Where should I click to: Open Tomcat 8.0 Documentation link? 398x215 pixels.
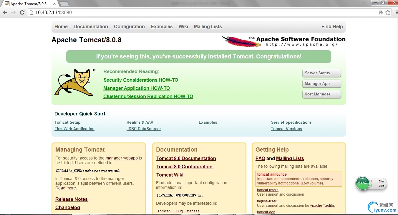tap(186, 158)
